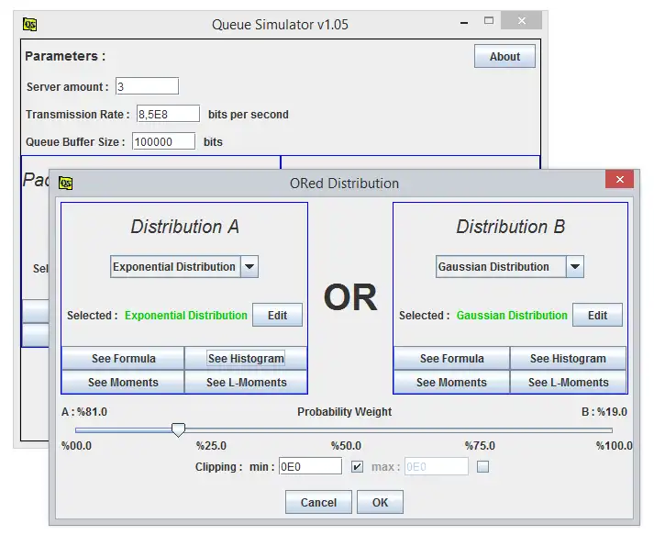Click the Transmission Rate input field

click(x=168, y=114)
